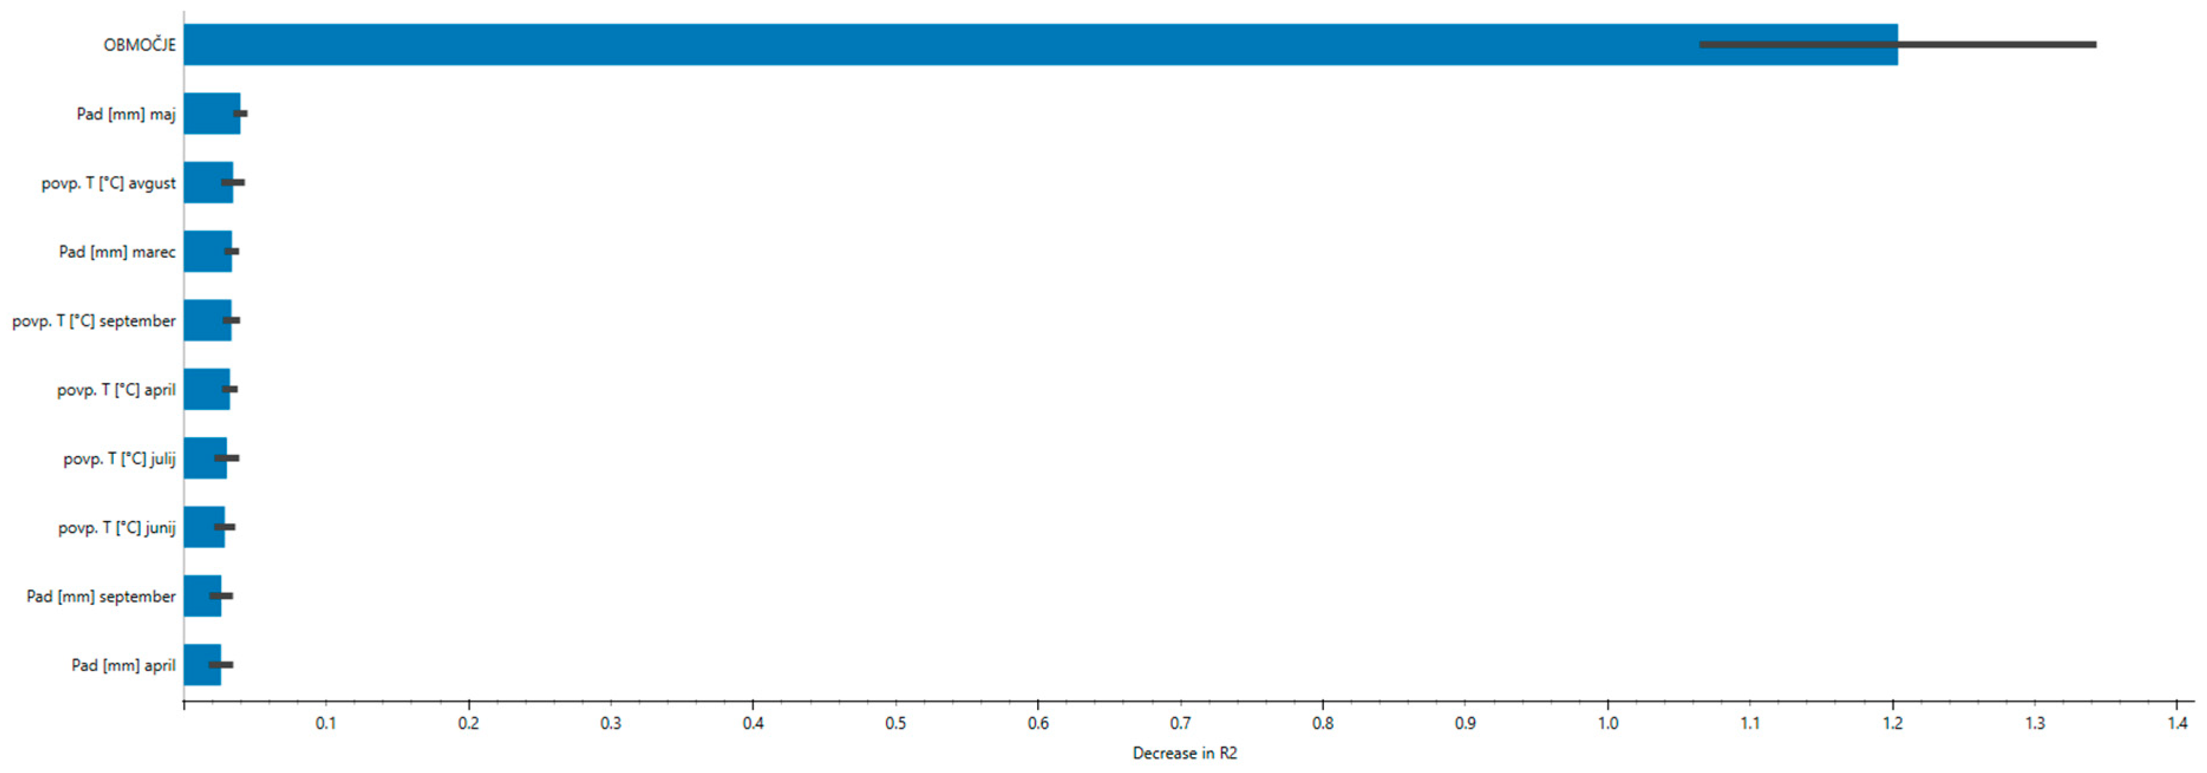Click the Pad [mm] marec label

[x=117, y=252]
